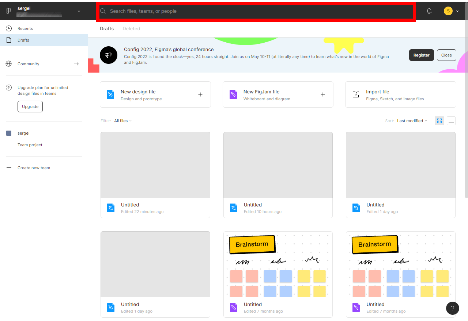
Task: Click the Community globe icon
Action: [9, 64]
